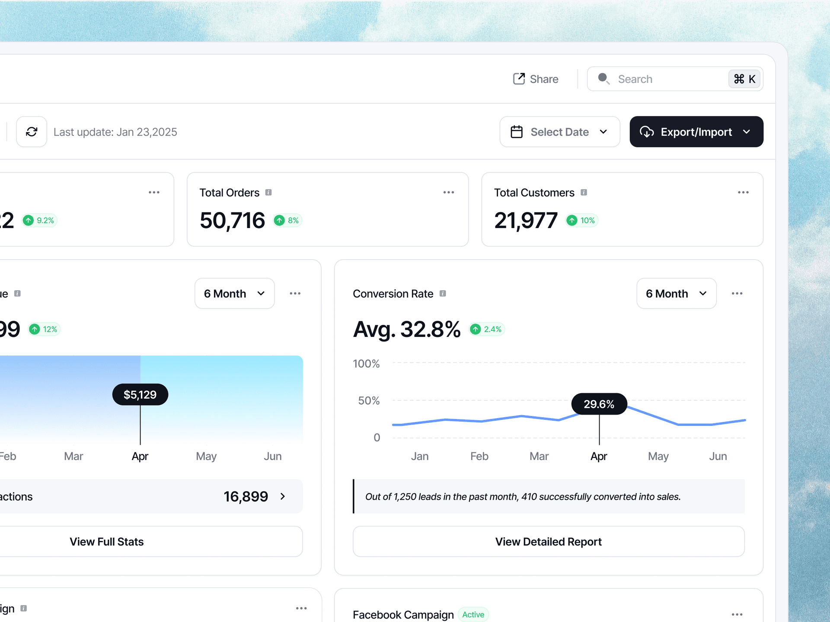Click the View Full Stats button
This screenshot has width=830, height=622.
106,541
